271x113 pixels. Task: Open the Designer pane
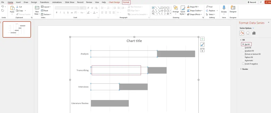pyautogui.click(x=233, y=9)
